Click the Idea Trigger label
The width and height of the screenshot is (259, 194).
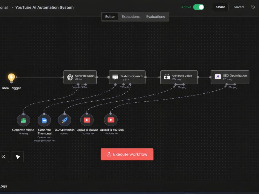(x=12, y=88)
